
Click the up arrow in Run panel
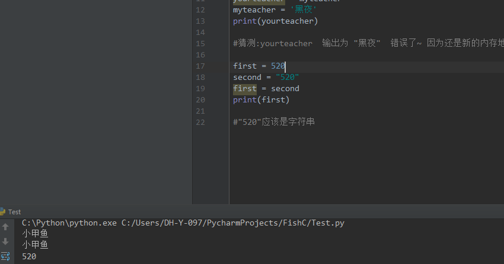click(5, 227)
